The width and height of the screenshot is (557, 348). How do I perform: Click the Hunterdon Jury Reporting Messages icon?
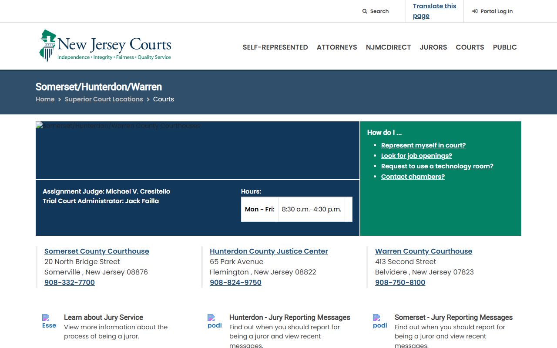pyautogui.click(x=215, y=322)
